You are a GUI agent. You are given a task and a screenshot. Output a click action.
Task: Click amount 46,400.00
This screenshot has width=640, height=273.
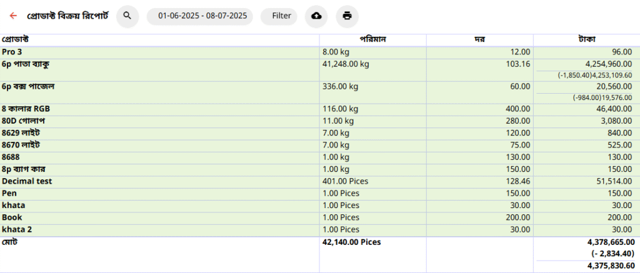(x=614, y=109)
